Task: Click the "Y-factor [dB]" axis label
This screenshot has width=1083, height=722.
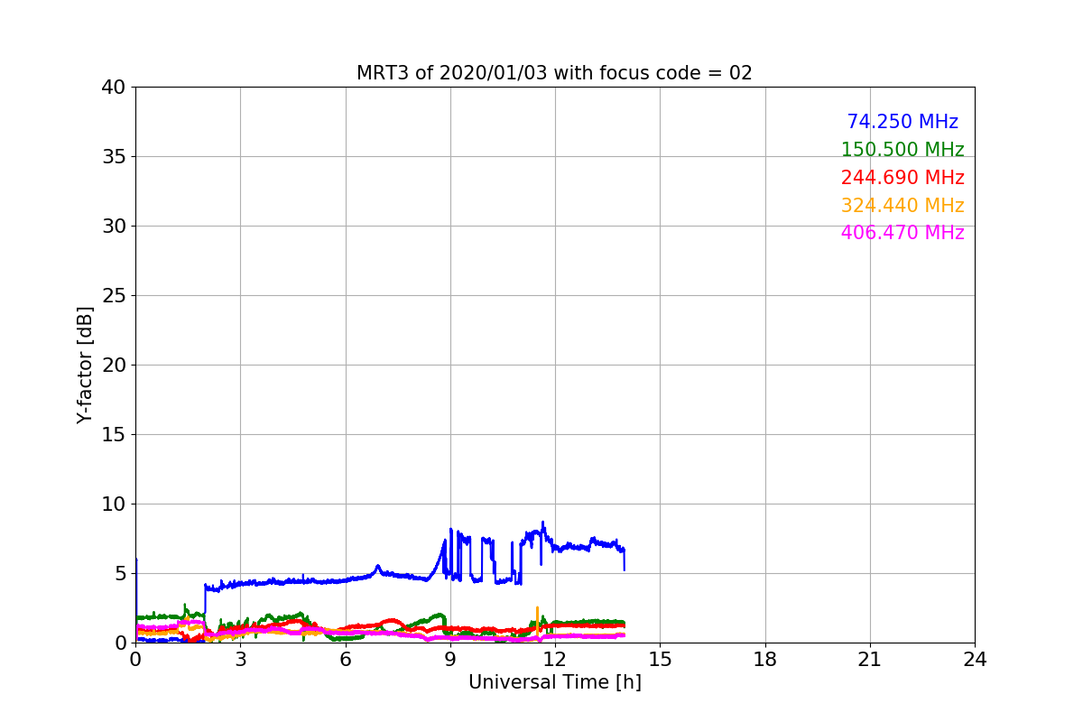Action: 85,365
